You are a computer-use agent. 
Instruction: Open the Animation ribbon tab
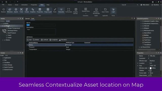coord(24,5)
